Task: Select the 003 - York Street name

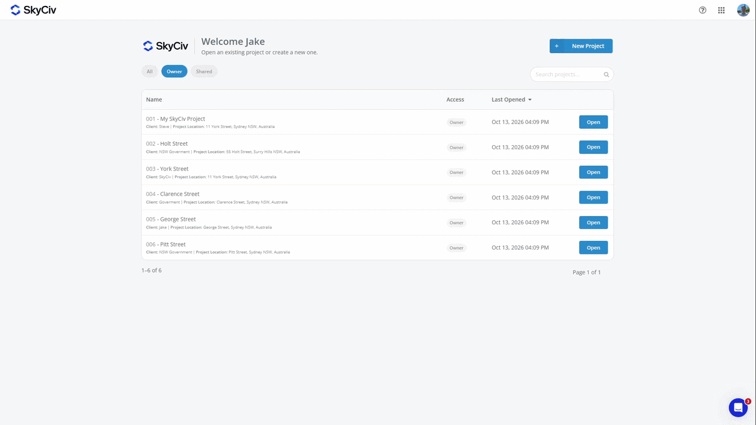Action: pos(167,169)
